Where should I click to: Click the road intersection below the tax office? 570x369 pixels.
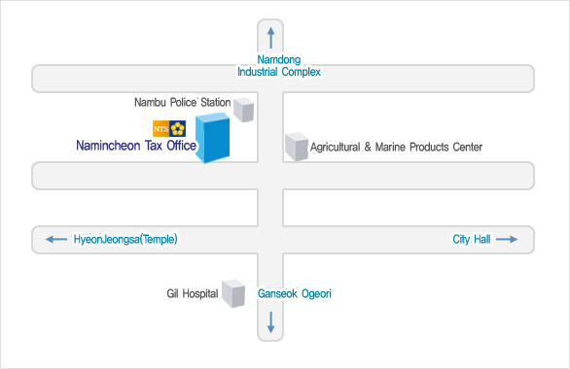tap(270, 176)
